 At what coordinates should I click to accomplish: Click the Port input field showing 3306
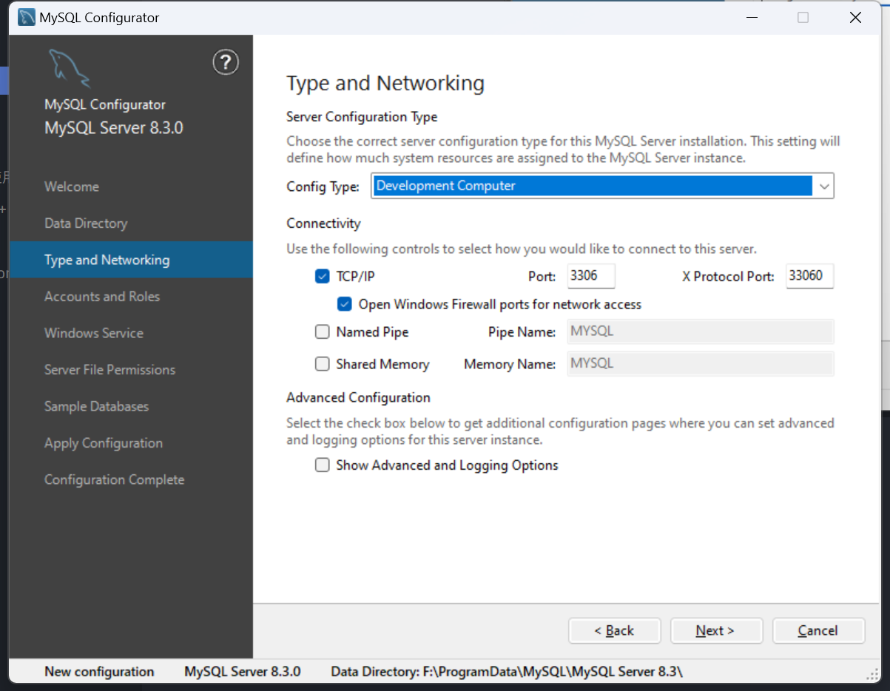(591, 276)
